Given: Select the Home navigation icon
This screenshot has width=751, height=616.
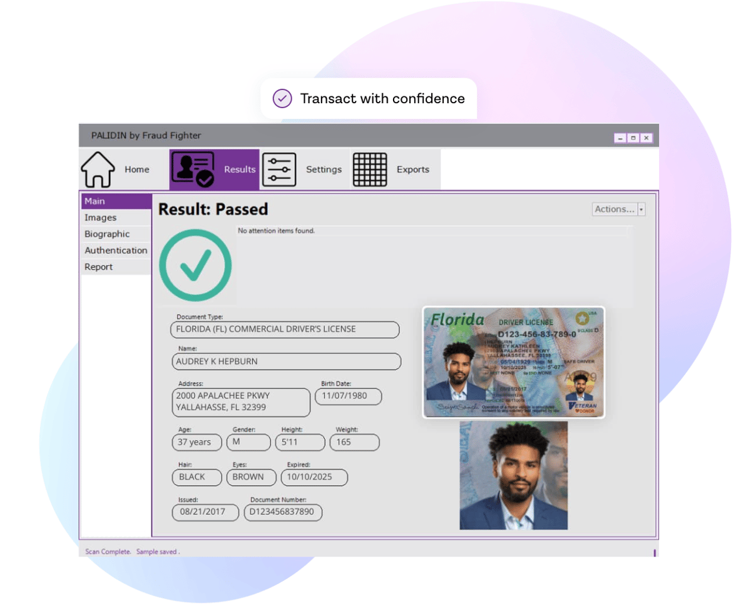Looking at the screenshot, I should (x=98, y=168).
